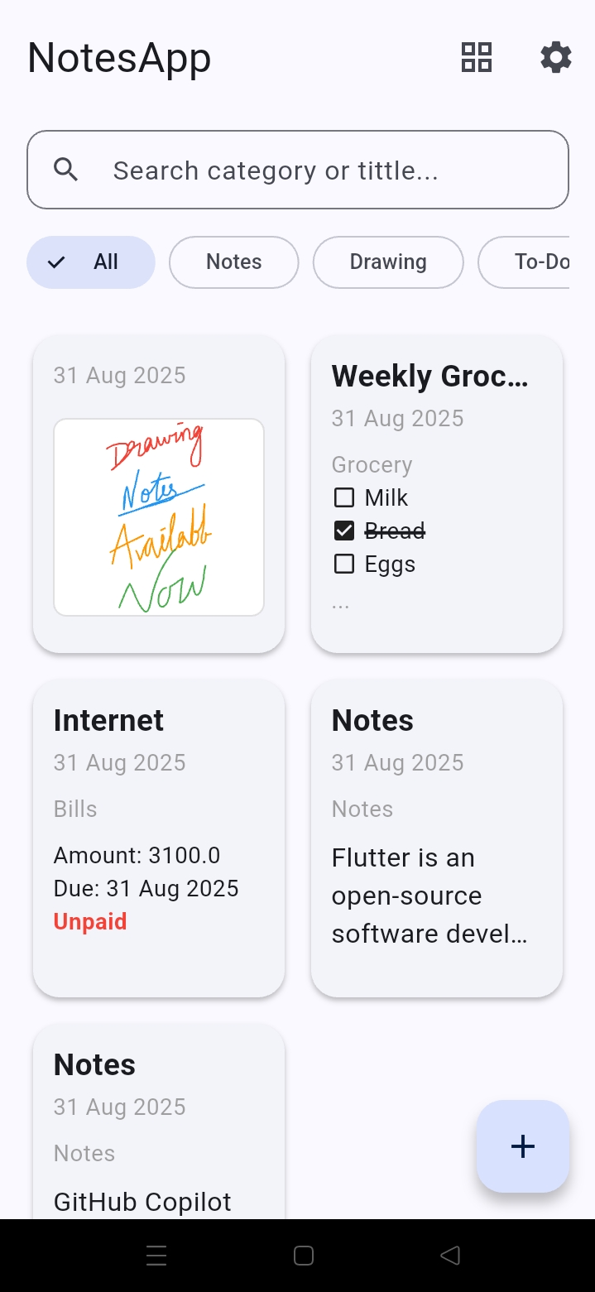Tap Android home navigation icon
Screen dimensions: 595x1292
(304, 1256)
